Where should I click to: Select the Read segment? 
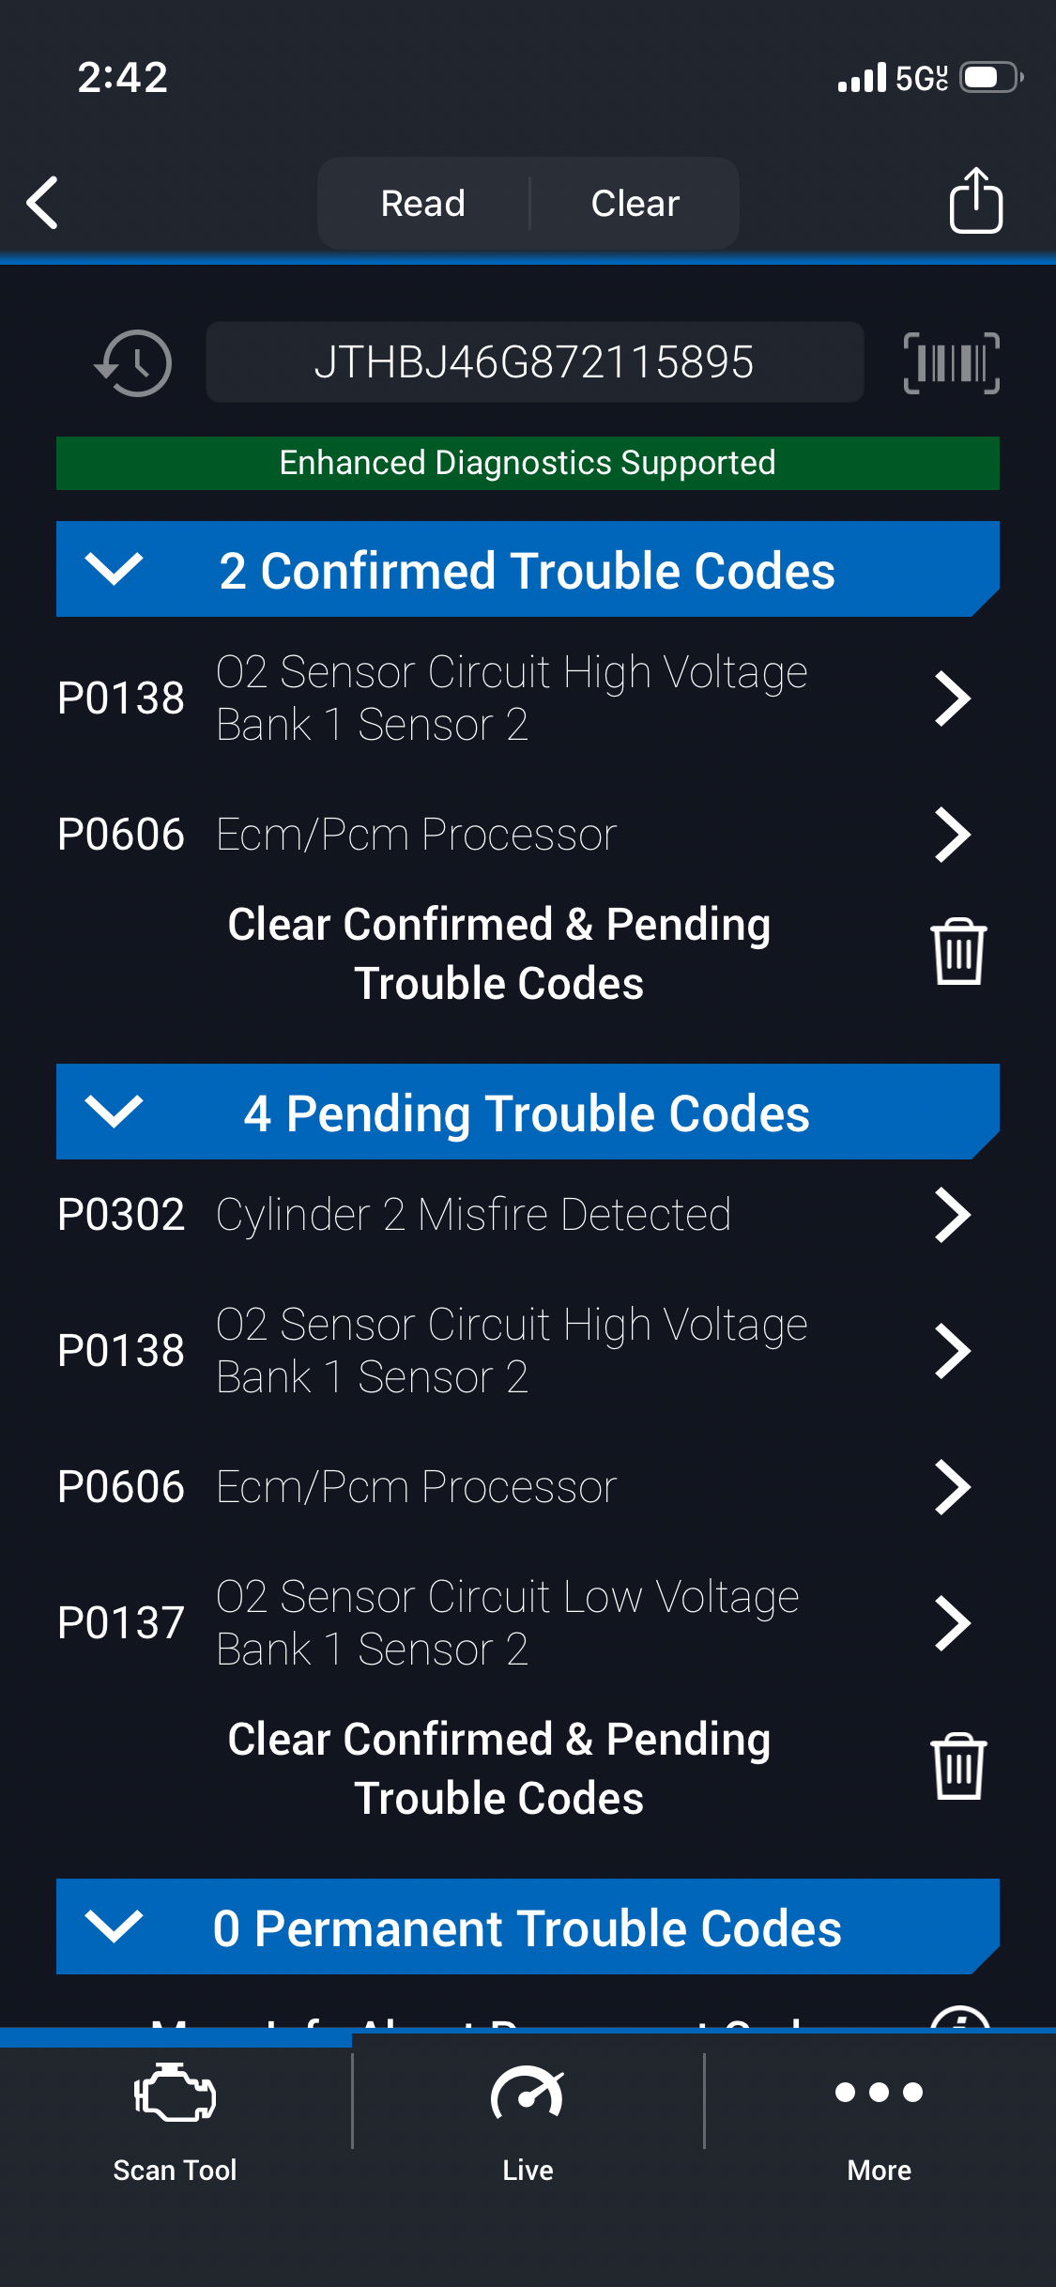(x=423, y=203)
